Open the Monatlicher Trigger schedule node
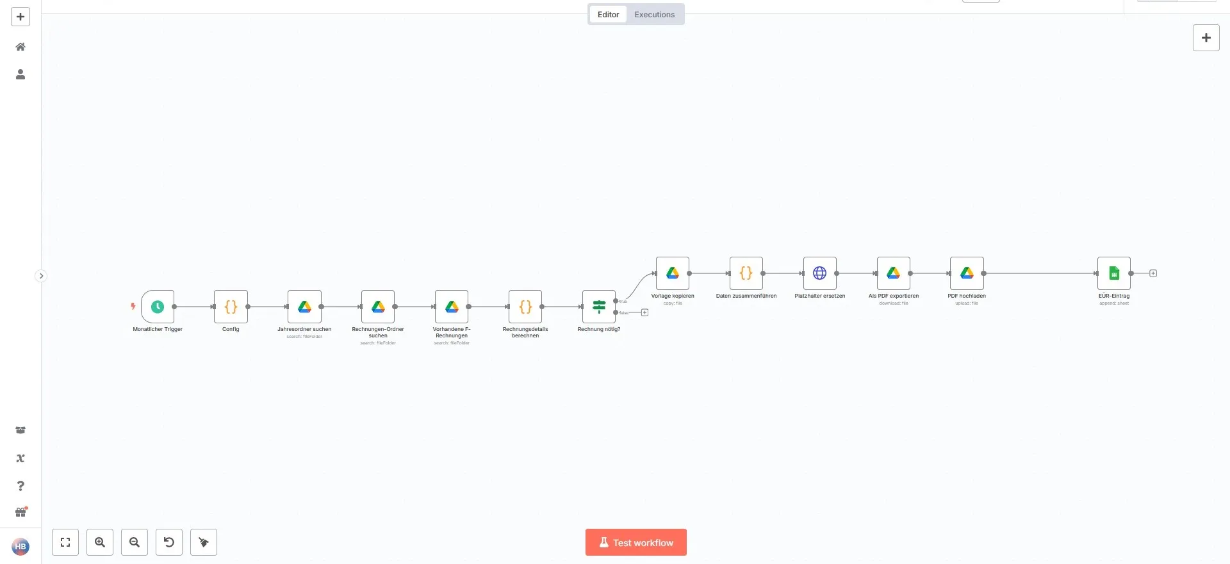The image size is (1230, 564). click(158, 307)
